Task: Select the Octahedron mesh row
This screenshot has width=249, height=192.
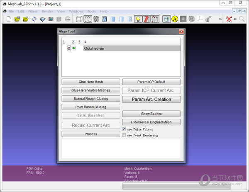Action: point(121,49)
